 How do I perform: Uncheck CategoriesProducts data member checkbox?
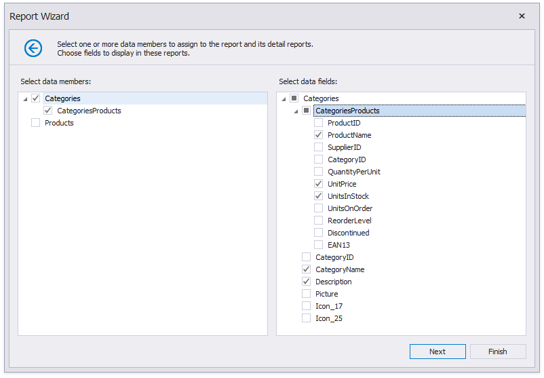(48, 111)
